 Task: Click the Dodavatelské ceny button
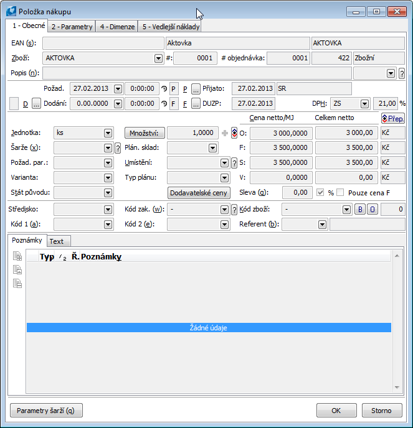pos(199,193)
